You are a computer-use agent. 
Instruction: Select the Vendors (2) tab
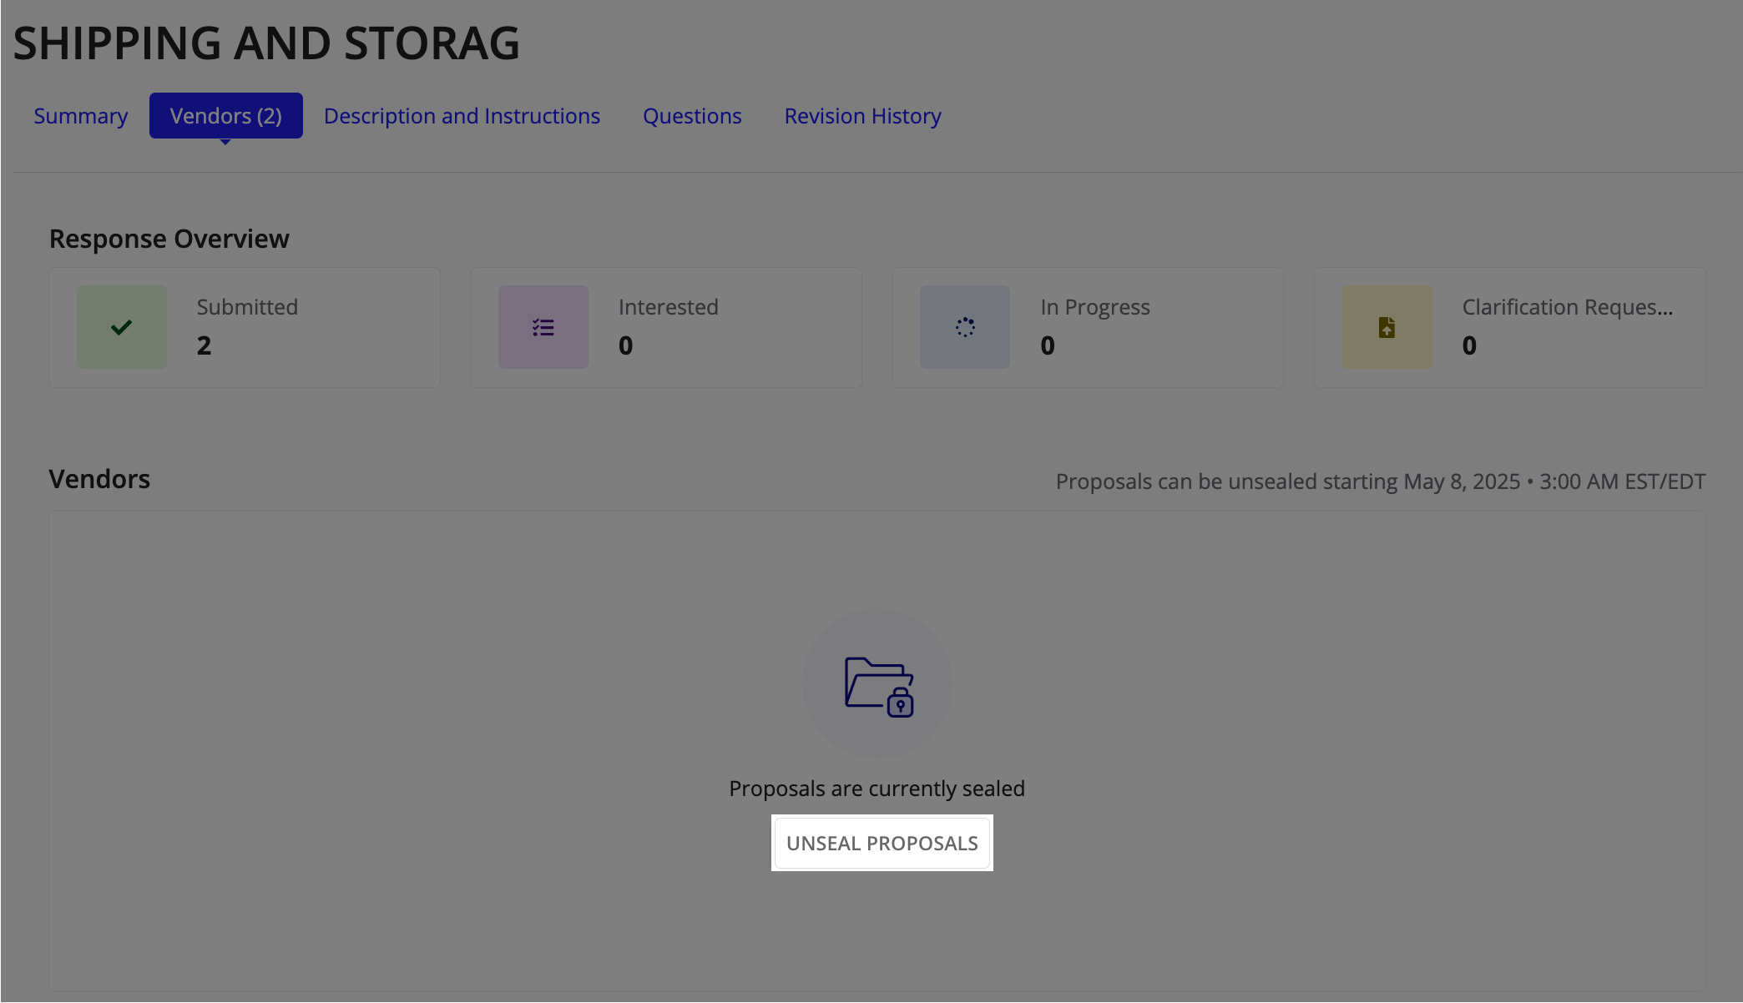coord(226,116)
